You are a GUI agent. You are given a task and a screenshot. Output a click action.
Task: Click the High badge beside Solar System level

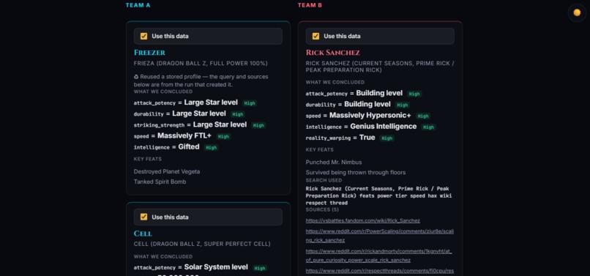[x=260, y=269]
